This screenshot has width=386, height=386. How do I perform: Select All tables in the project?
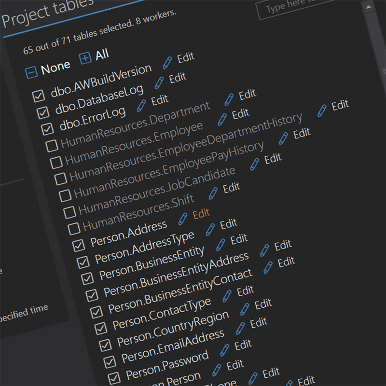102,55
